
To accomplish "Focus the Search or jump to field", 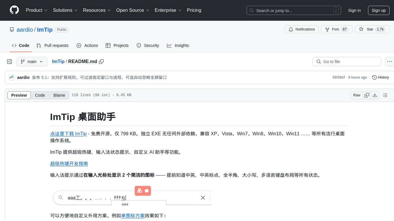I will click(x=294, y=10).
